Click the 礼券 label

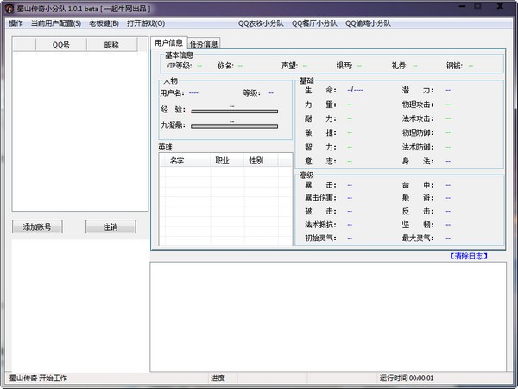tap(400, 66)
